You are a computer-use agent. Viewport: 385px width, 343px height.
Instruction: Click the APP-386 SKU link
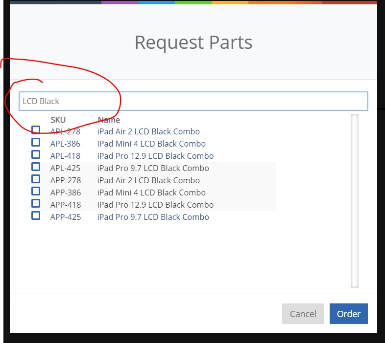65,193
